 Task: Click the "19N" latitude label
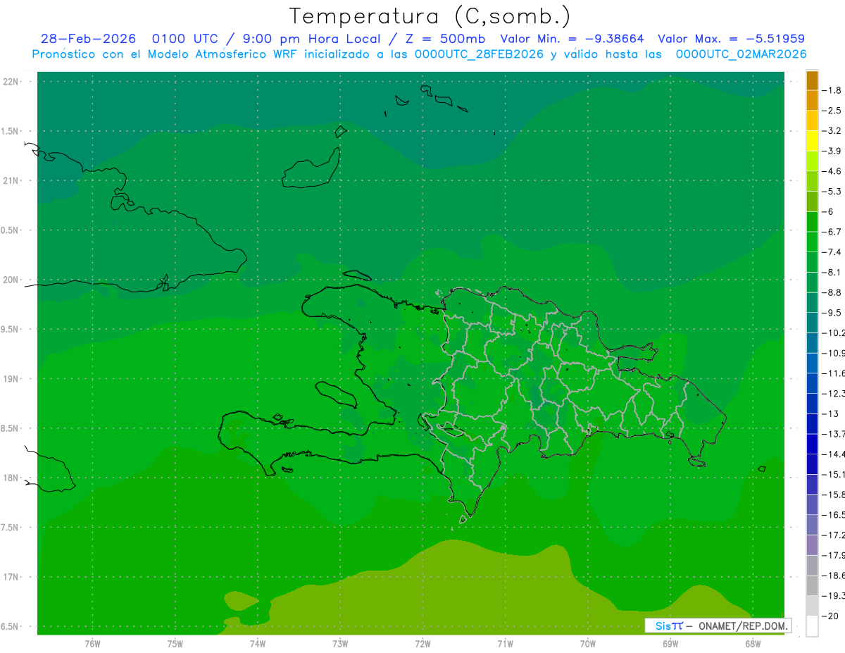(x=12, y=379)
